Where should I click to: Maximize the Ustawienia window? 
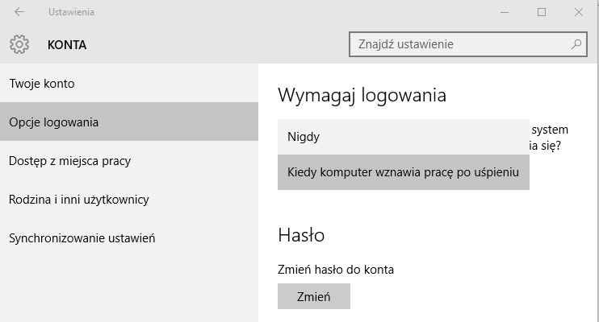(542, 12)
